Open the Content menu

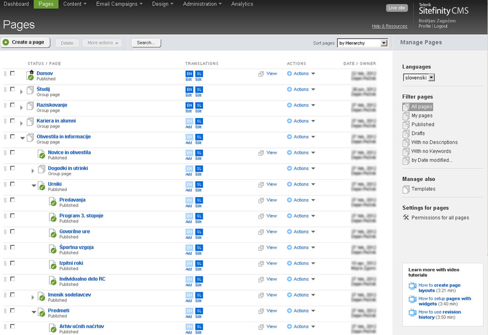pos(75,4)
